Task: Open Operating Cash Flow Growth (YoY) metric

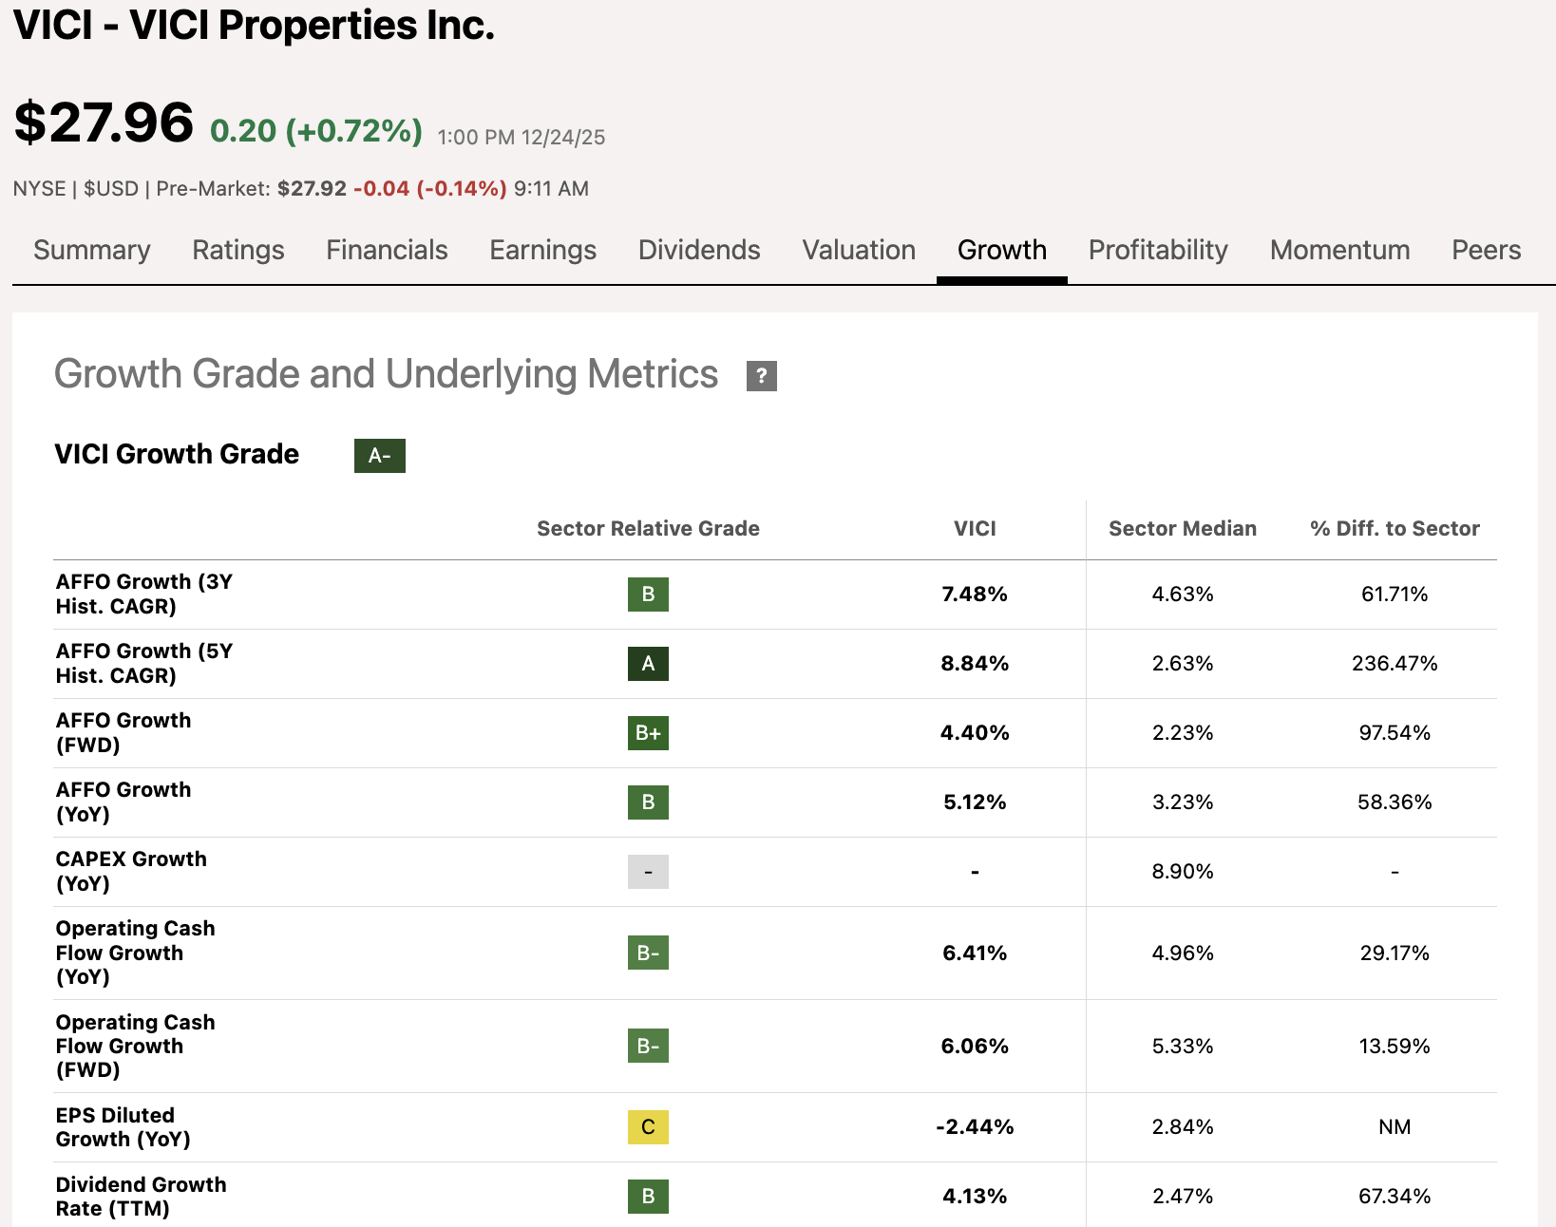Action: tap(136, 953)
